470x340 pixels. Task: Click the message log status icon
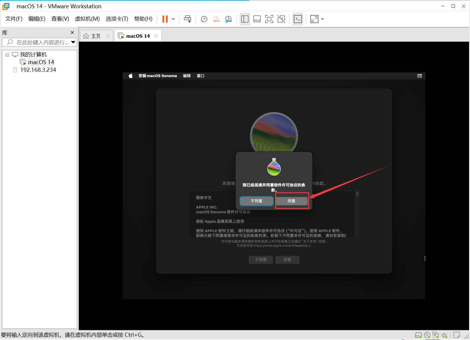coord(457,335)
